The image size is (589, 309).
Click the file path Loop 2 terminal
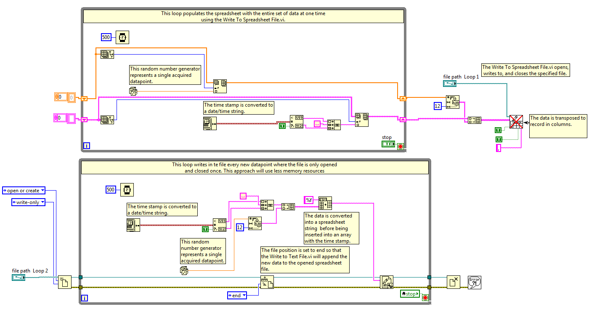coord(19,278)
